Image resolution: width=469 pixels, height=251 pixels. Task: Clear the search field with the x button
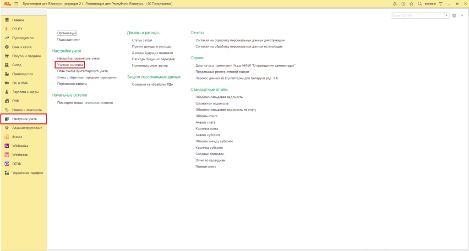[x=447, y=16]
